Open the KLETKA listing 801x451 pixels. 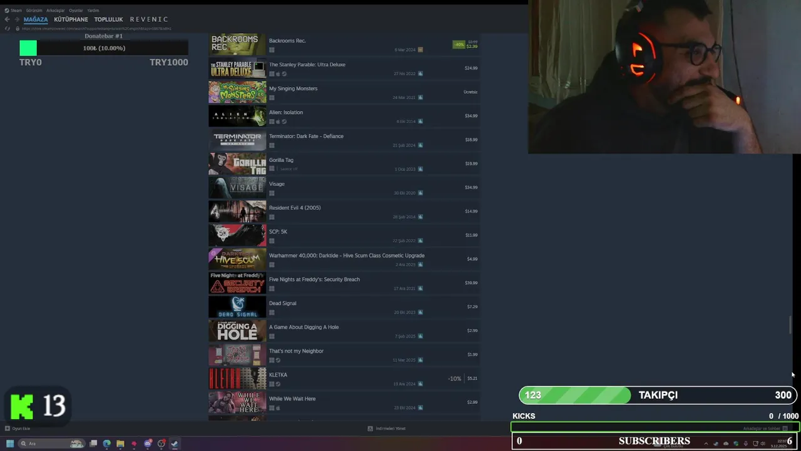click(x=344, y=378)
